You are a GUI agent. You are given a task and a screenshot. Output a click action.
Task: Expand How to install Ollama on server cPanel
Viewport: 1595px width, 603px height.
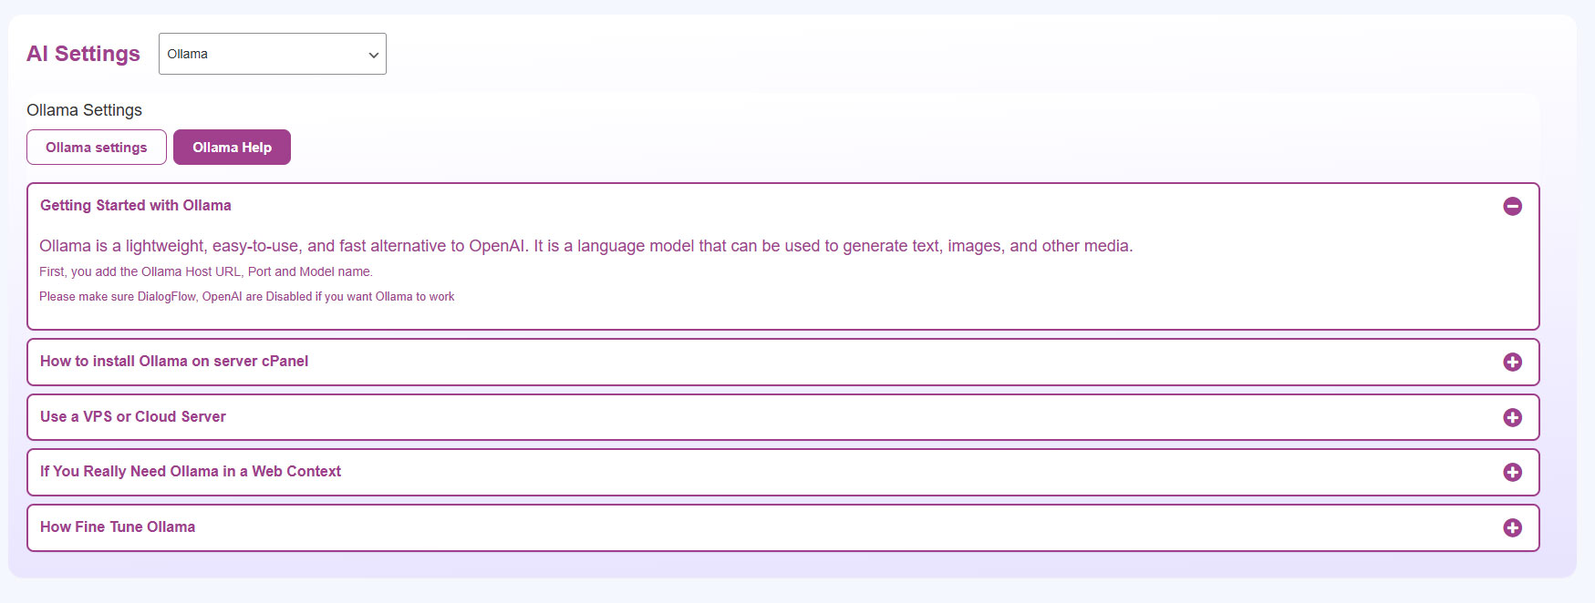coord(174,362)
